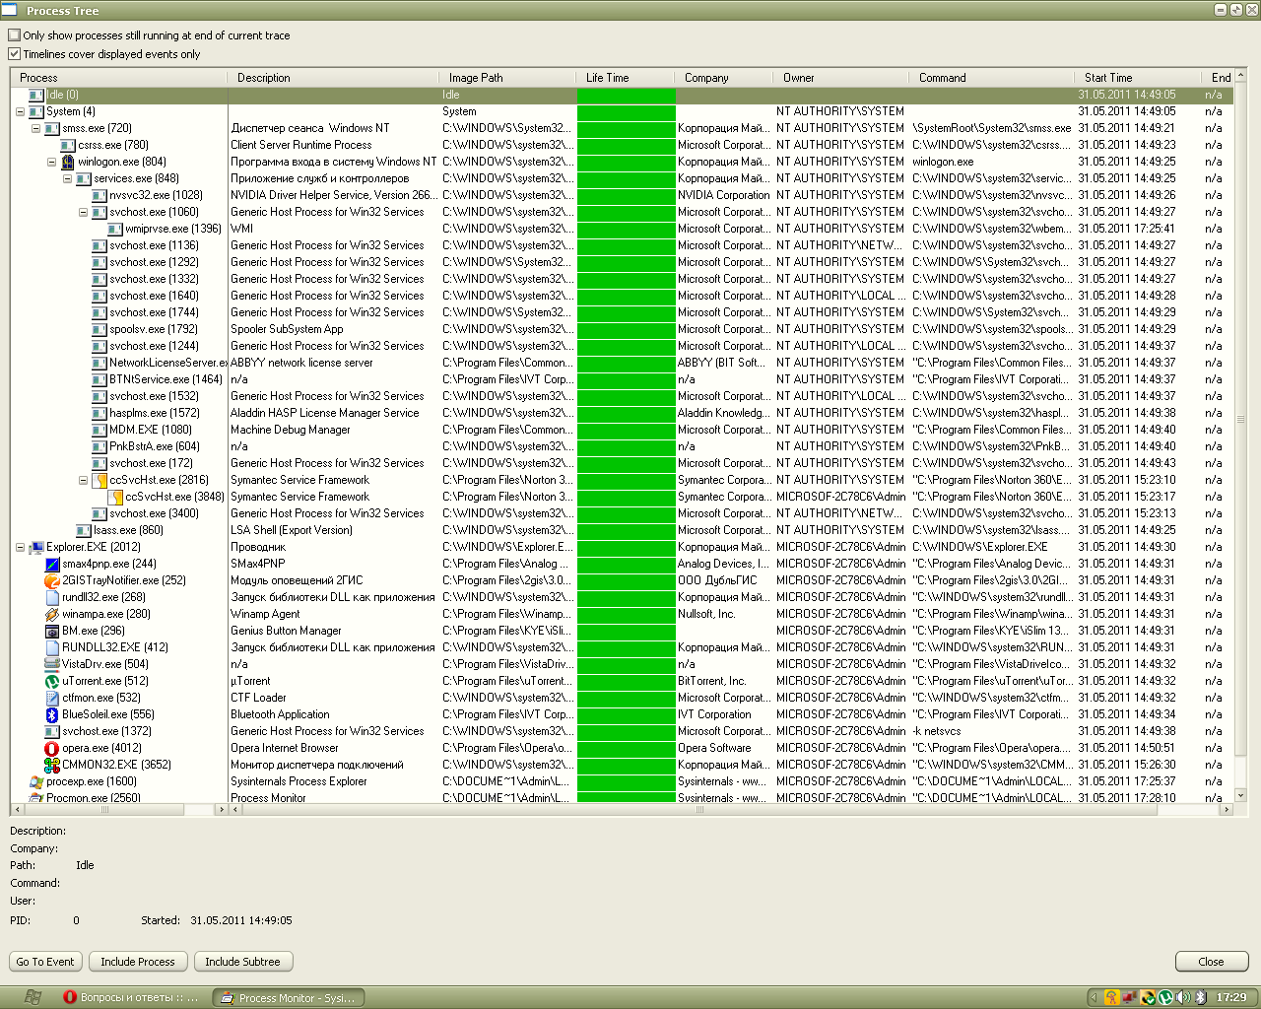Select the BTNtService.exe (1464) row
The height and width of the screenshot is (1009, 1261).
621,379
